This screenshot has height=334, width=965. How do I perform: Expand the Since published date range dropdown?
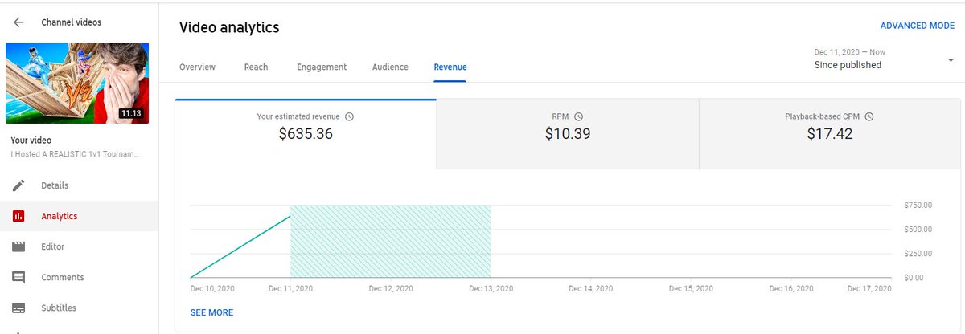(951, 59)
